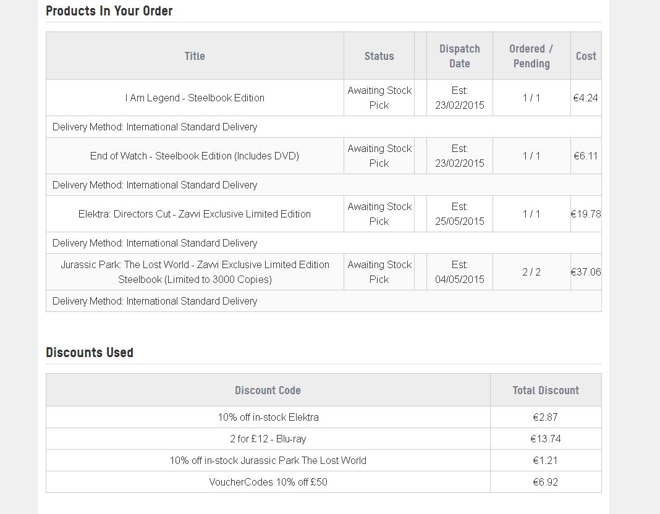Click the €13.74 total discount value
Screen dimensions: 660x514
(546, 439)
